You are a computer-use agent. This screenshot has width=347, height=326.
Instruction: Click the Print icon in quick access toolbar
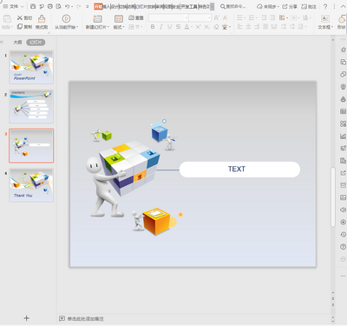50,6
